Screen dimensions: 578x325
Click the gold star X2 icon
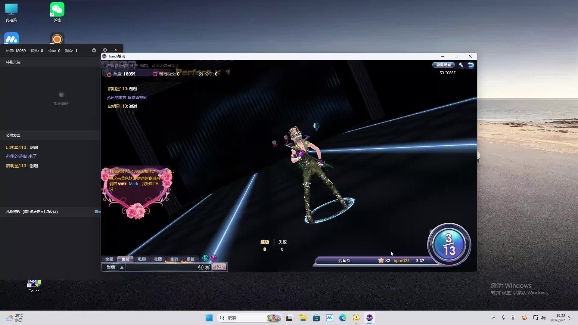point(381,260)
